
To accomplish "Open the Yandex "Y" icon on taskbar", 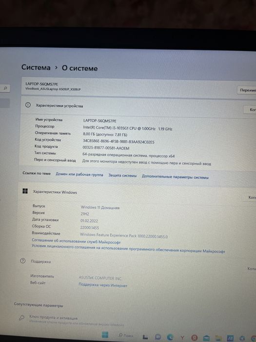I will click(x=182, y=338).
